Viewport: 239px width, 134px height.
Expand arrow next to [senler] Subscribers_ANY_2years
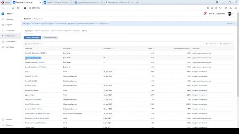tap(48, 67)
